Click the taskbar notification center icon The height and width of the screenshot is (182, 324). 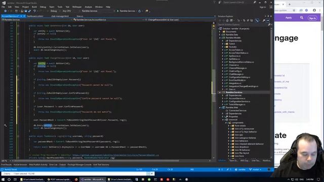tap(318, 179)
